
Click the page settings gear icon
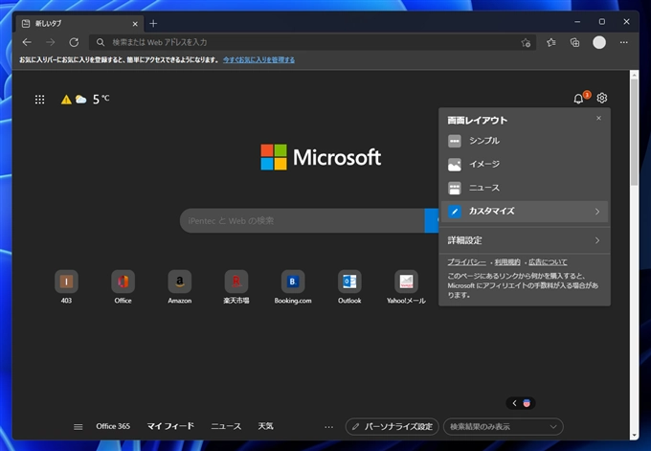(602, 99)
